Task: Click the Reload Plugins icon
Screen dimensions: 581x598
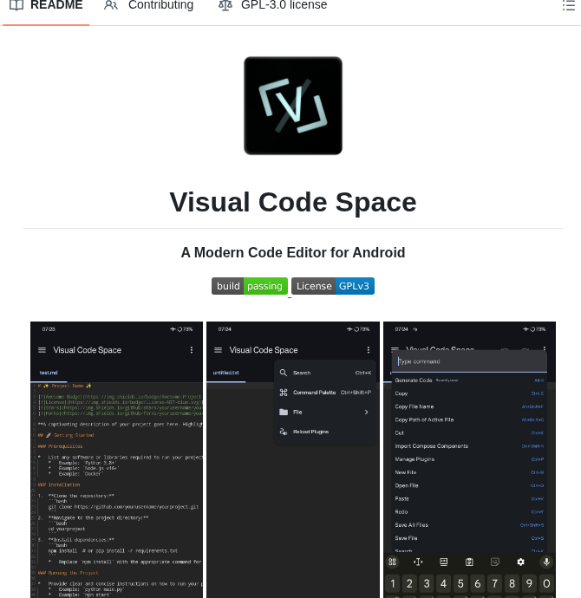Action: pos(284,432)
